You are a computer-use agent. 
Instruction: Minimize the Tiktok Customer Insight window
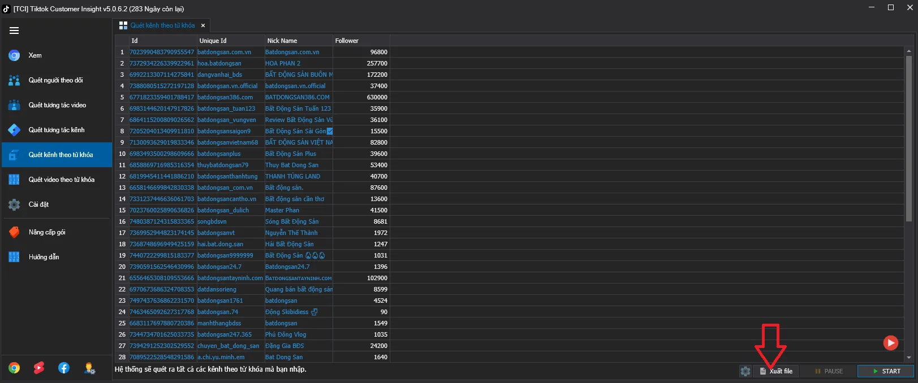tap(872, 8)
